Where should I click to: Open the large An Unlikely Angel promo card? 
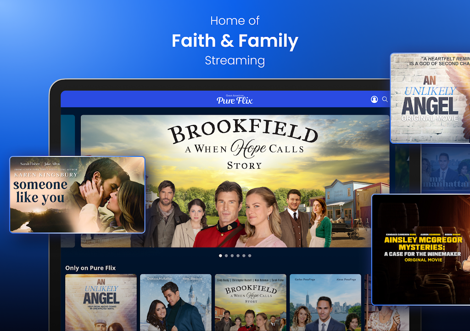(x=430, y=98)
